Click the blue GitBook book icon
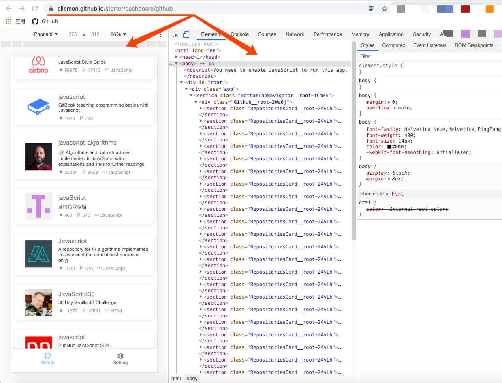502x383 pixels. point(38,107)
